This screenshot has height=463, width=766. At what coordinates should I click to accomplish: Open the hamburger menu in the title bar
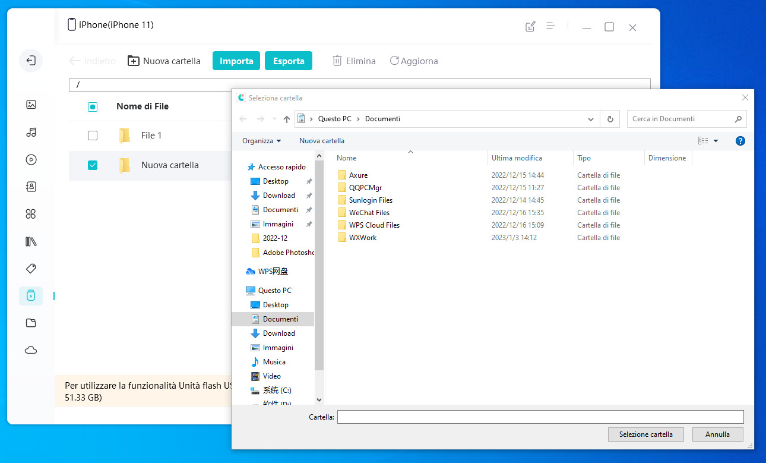551,27
